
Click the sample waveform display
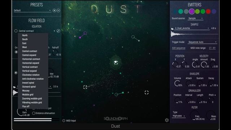click(x=195, y=34)
